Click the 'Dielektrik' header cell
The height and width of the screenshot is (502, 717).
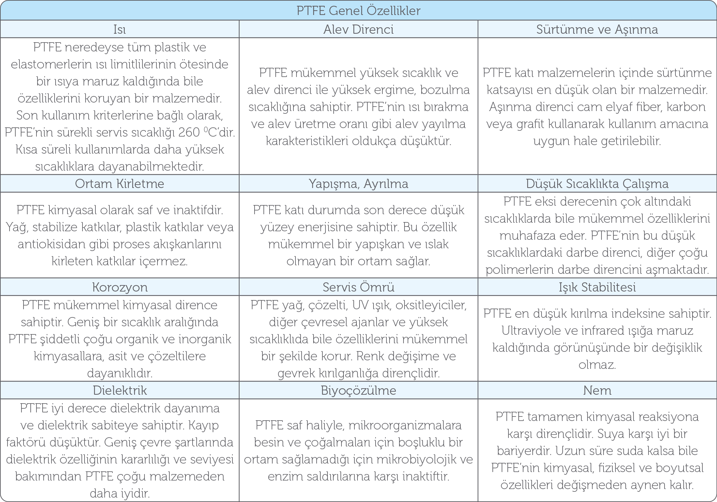point(120,390)
